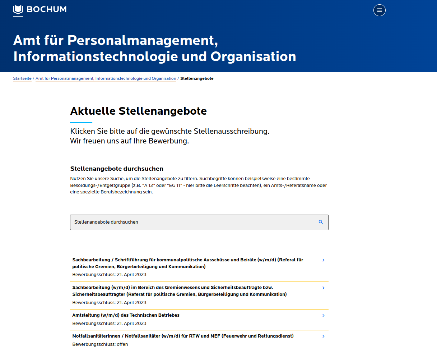
Task: Click the 'Stellenangebote durchsuchen' section heading
Action: point(117,169)
